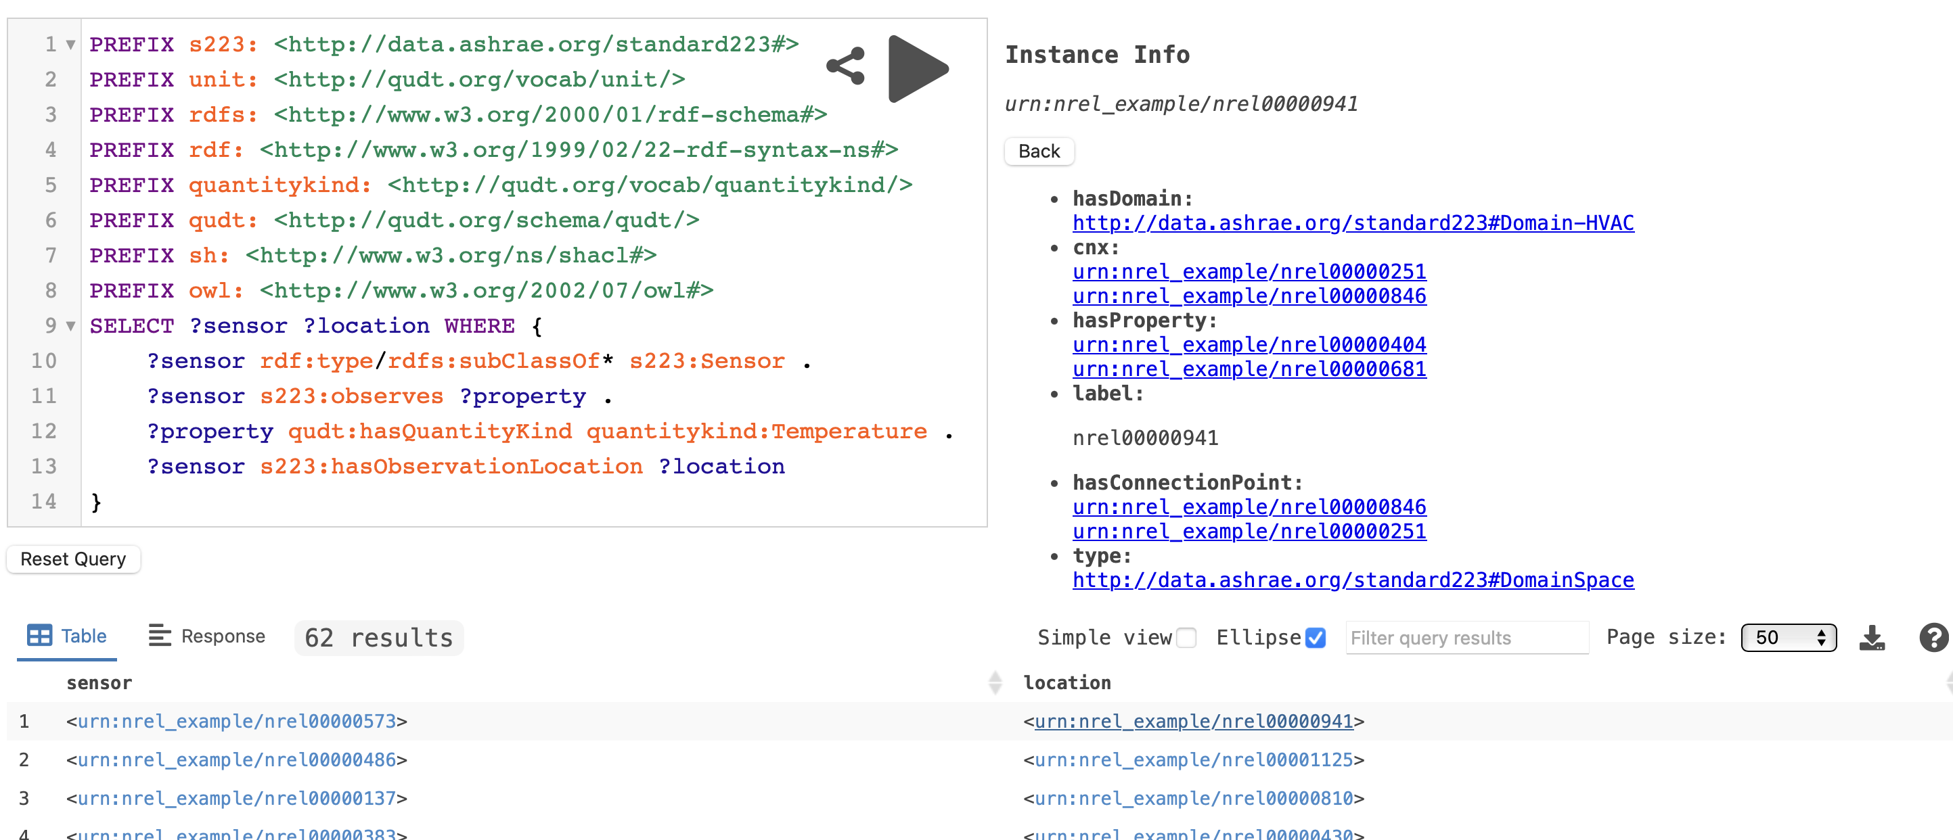Open the help question mark icon
The width and height of the screenshot is (1953, 840).
tap(1933, 638)
